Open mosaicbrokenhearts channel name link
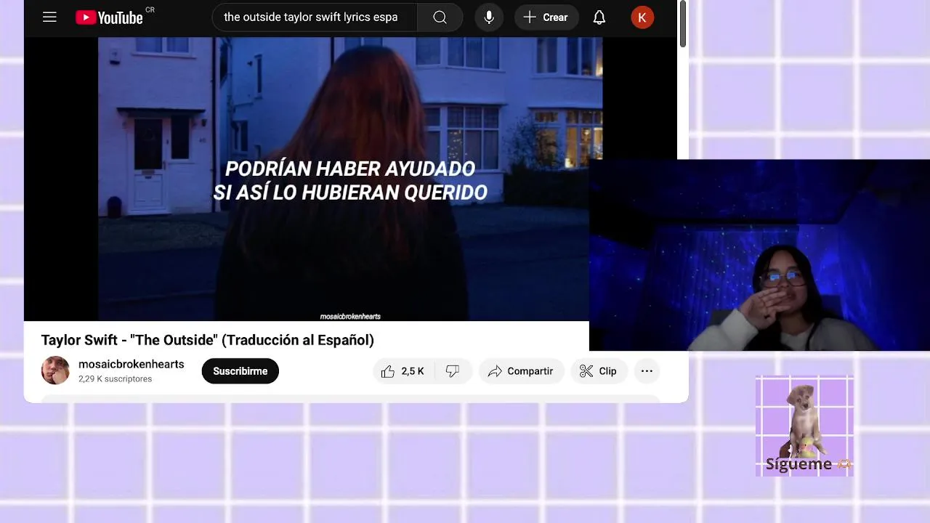 tap(132, 364)
